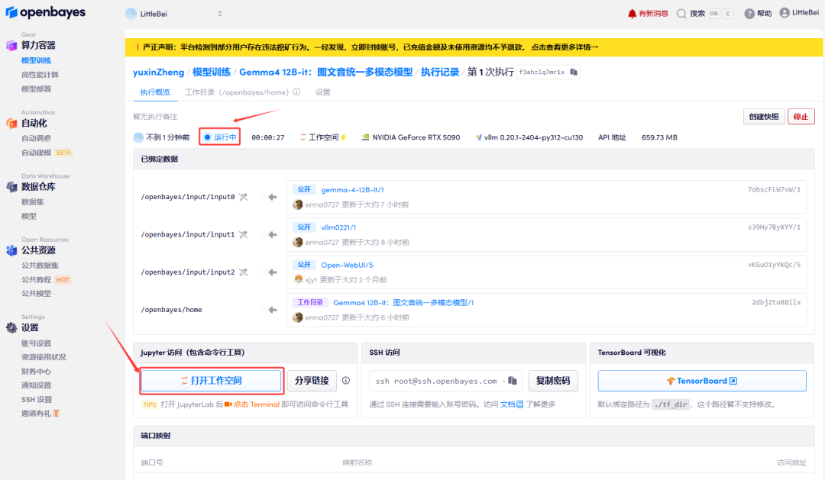Click the vllm image icon

479,137
